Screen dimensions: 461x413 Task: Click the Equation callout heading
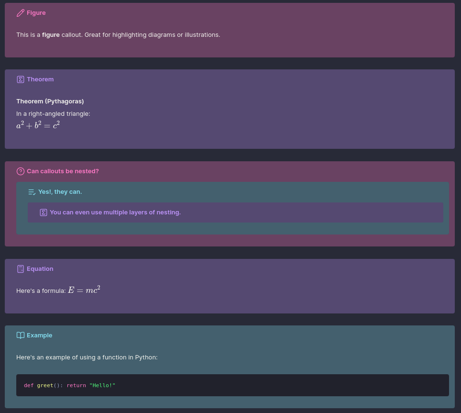tap(40, 269)
